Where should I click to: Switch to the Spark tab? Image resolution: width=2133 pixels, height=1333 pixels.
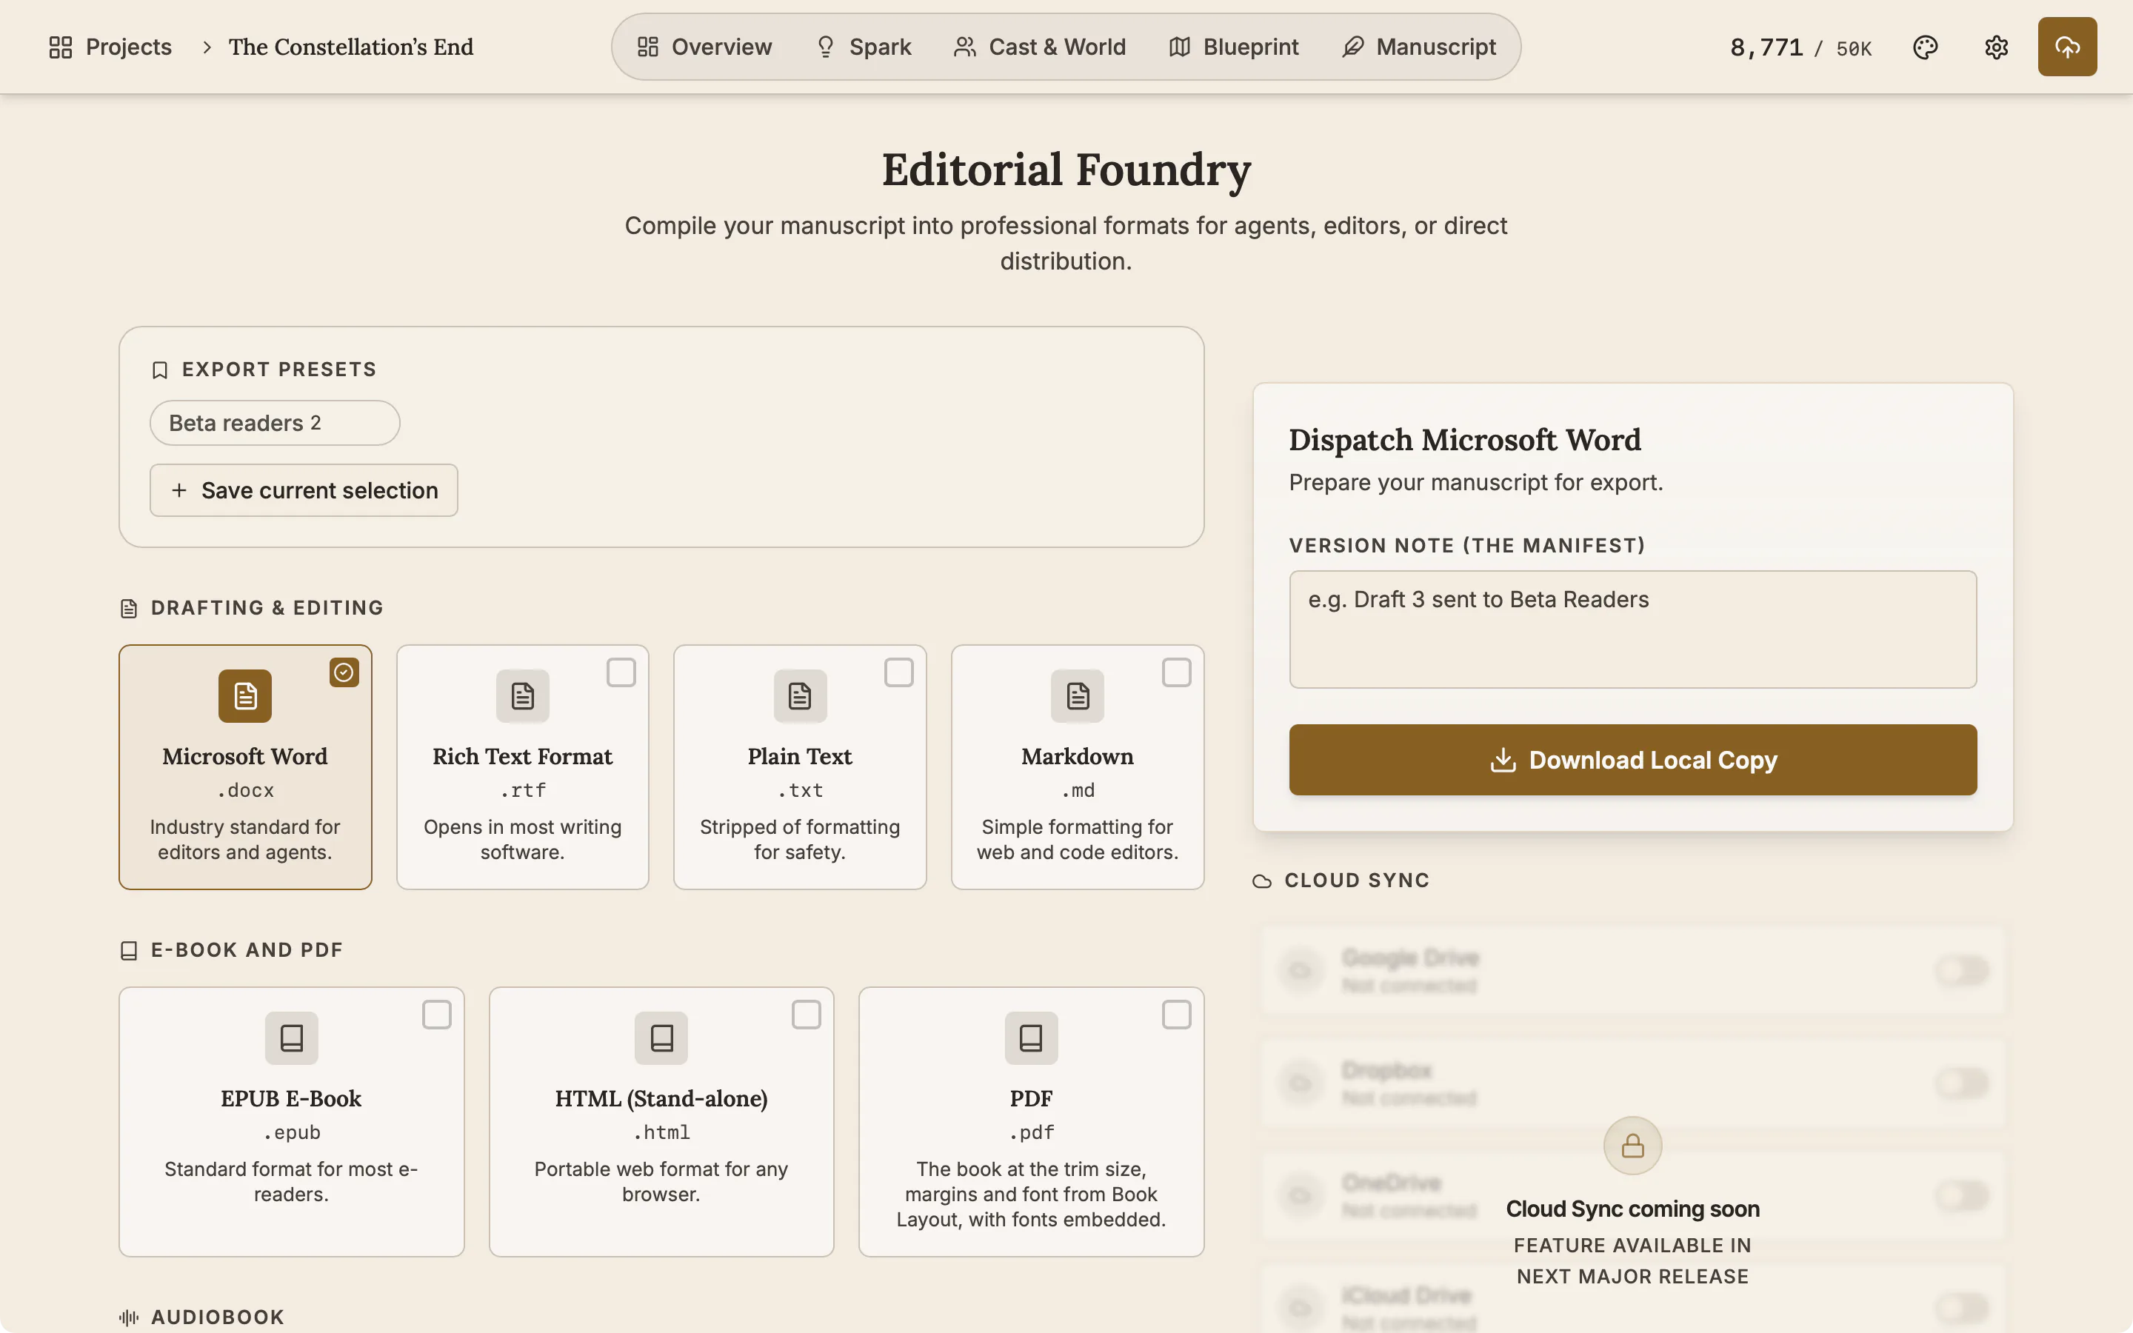click(x=864, y=47)
